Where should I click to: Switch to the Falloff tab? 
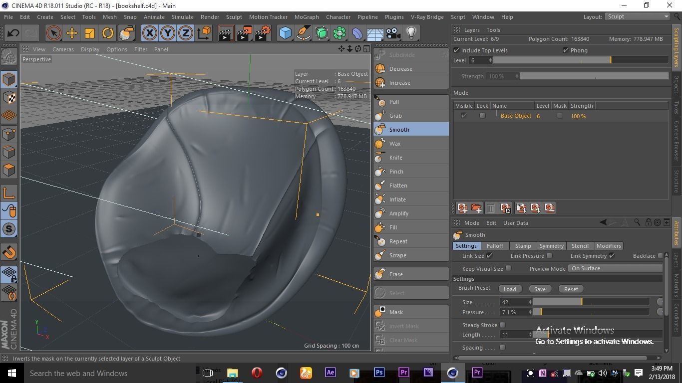495,246
